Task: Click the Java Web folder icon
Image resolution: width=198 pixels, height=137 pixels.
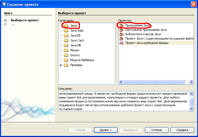Action: (66, 30)
